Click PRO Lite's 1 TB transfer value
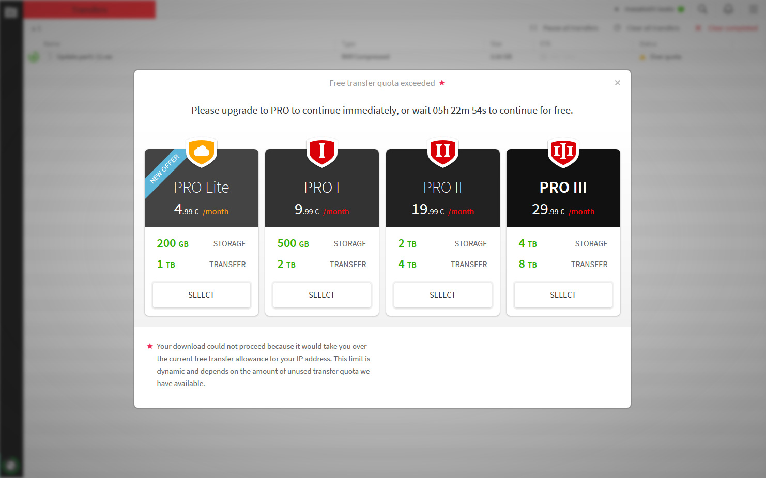The width and height of the screenshot is (766, 478). point(166,264)
